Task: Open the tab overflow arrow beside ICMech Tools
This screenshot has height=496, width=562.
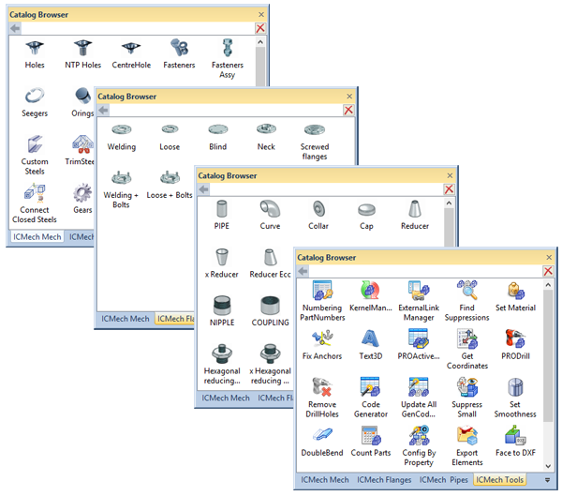Action: (547, 480)
